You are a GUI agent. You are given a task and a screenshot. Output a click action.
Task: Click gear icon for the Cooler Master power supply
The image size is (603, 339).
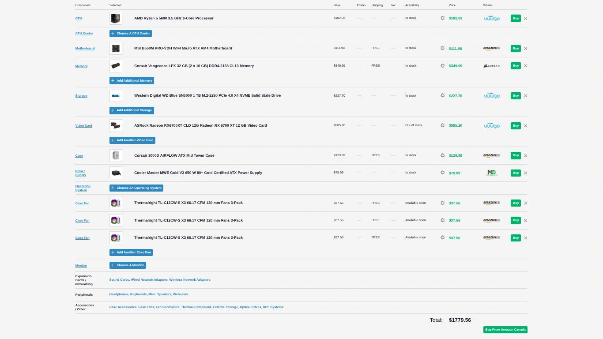pyautogui.click(x=442, y=173)
